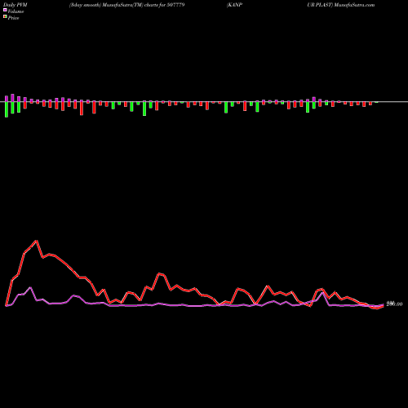Image resolution: width=408 pixels, height=408 pixels.
Task: Click the highest peak of the red line
Action: click(37, 241)
